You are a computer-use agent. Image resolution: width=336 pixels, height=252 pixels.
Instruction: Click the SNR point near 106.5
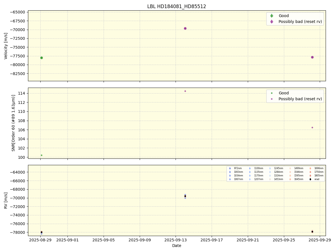(312, 127)
